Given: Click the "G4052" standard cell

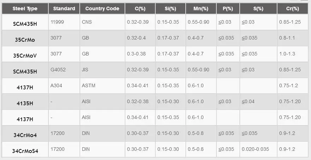Looking at the screenshot, I should tap(58, 70).
